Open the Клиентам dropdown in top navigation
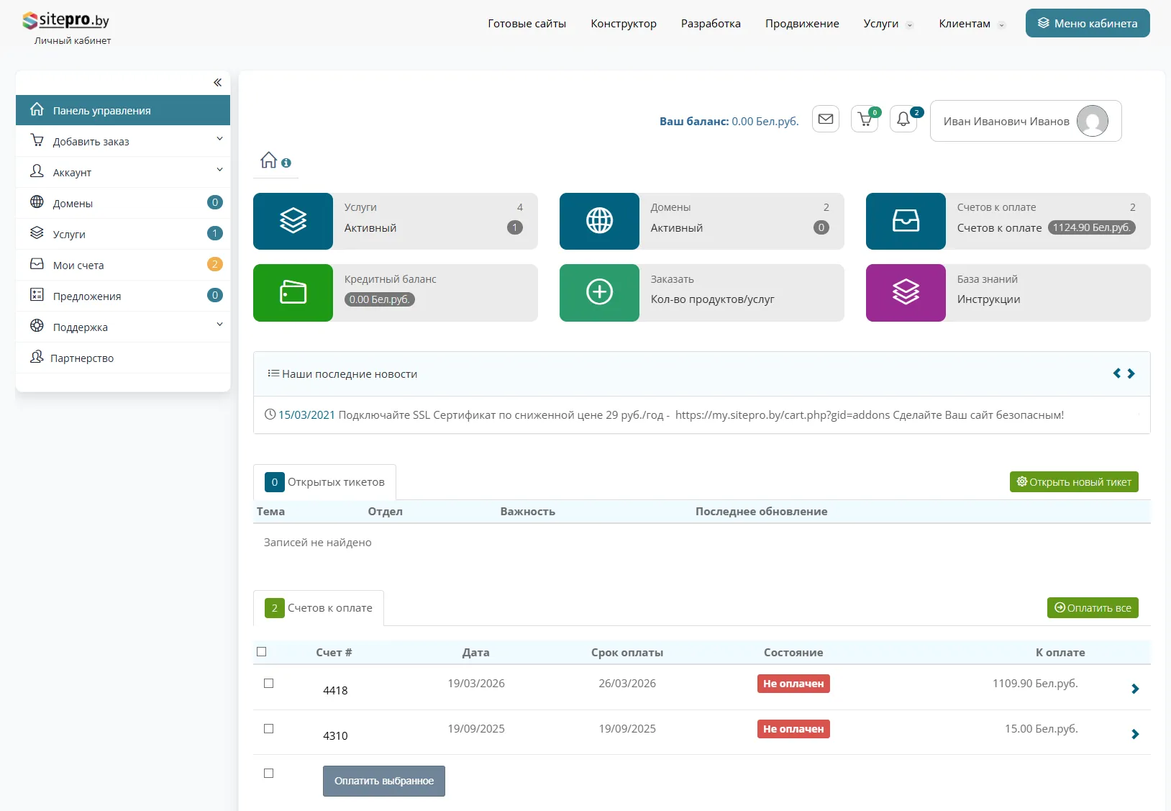Viewport: 1171px width, 811px height. click(970, 24)
